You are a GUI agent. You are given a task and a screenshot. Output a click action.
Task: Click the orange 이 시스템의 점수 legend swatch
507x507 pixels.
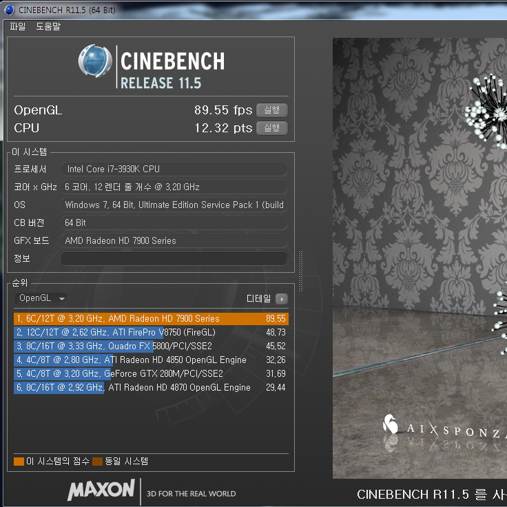19,462
